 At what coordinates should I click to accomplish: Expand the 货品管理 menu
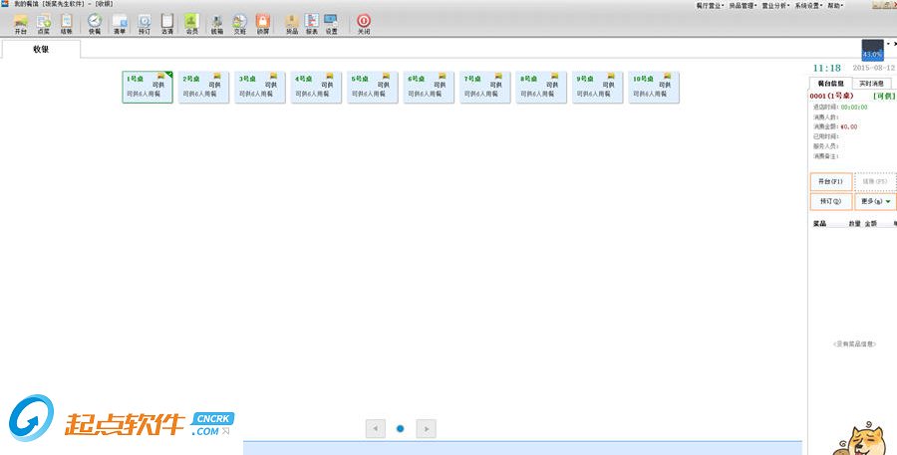[743, 5]
